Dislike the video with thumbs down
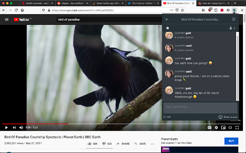 point(104,144)
